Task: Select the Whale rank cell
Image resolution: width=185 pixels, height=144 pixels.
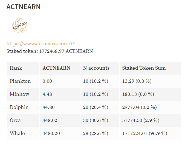Action: tap(17, 133)
